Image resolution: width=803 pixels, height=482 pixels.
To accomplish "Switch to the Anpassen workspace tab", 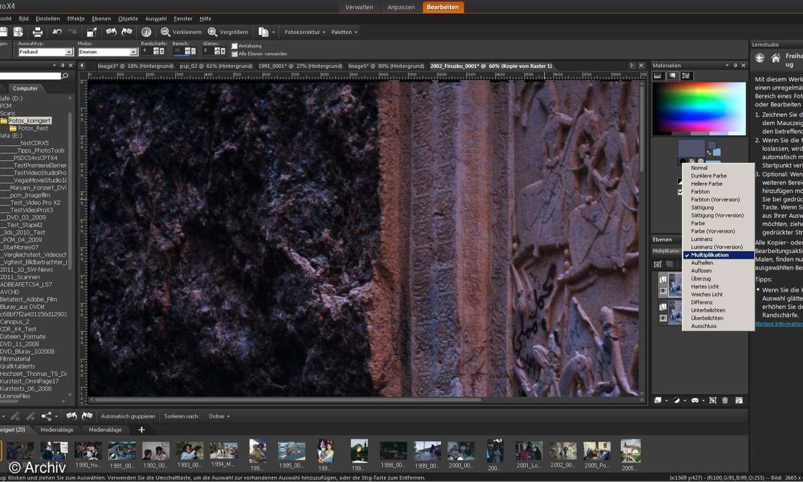I will (401, 7).
